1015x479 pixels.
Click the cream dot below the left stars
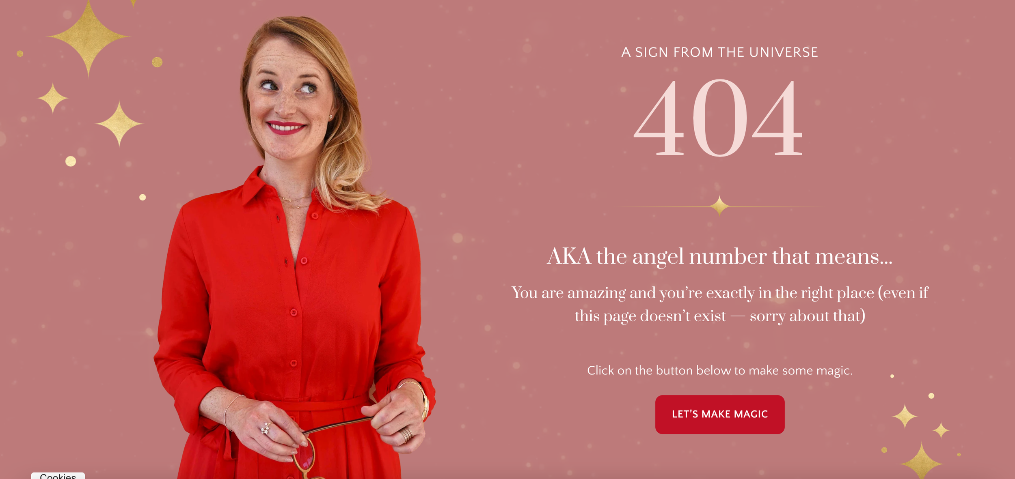click(x=71, y=161)
